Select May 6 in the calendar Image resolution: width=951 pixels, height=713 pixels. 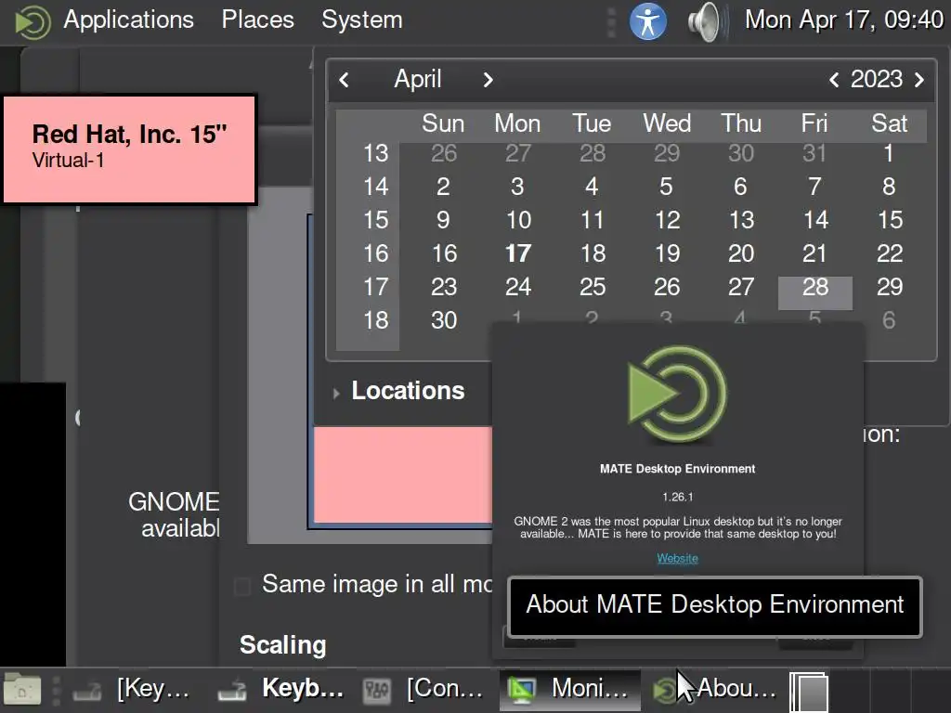(889, 320)
